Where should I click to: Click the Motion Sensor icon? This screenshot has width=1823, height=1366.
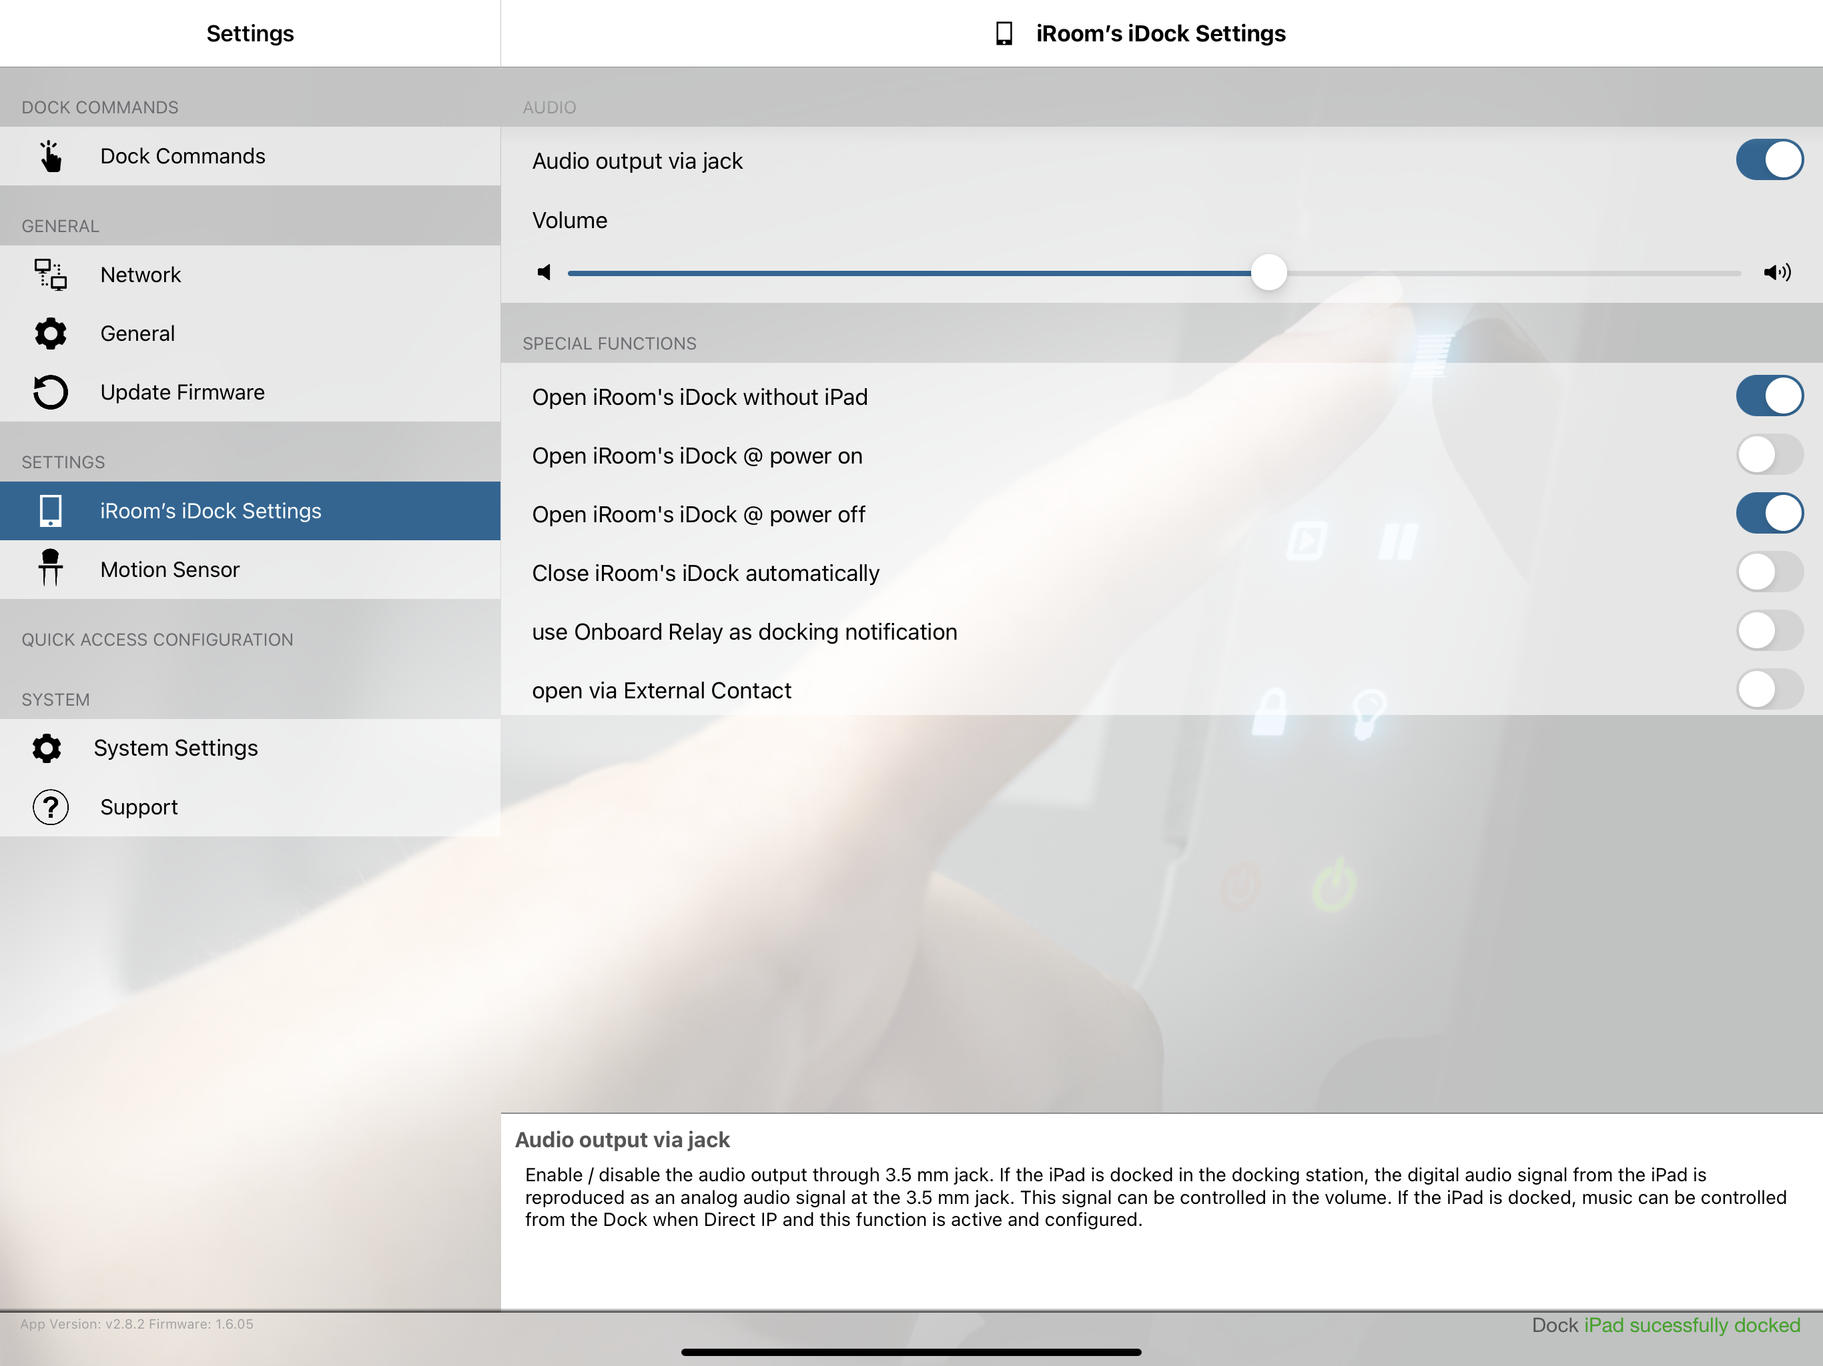coord(50,568)
